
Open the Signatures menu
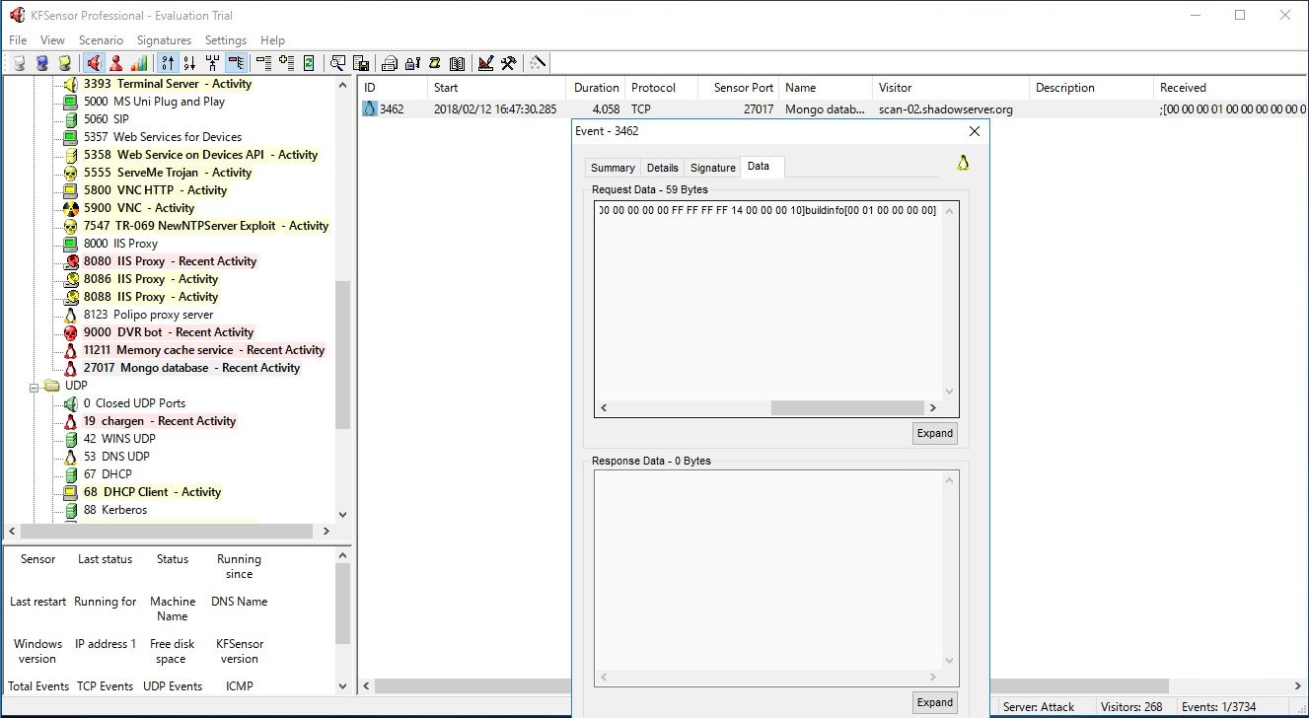click(164, 40)
